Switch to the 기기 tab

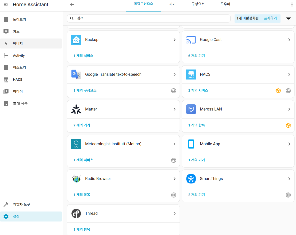coord(172,4)
